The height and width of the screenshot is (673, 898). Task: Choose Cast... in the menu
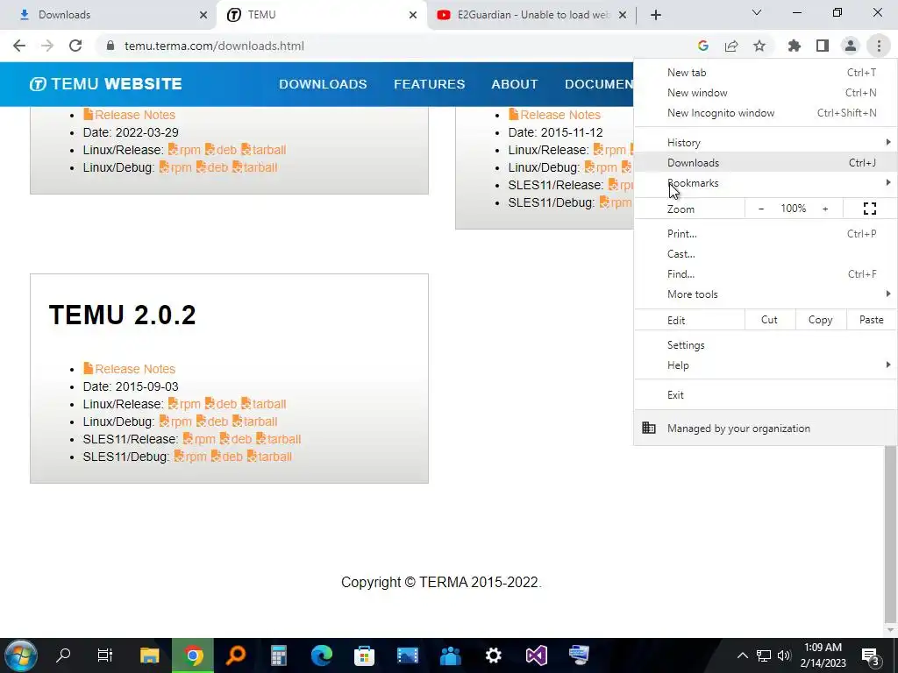[766, 253]
